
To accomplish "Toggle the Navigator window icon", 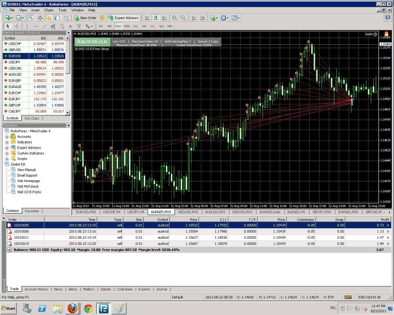I will tap(49, 18).
